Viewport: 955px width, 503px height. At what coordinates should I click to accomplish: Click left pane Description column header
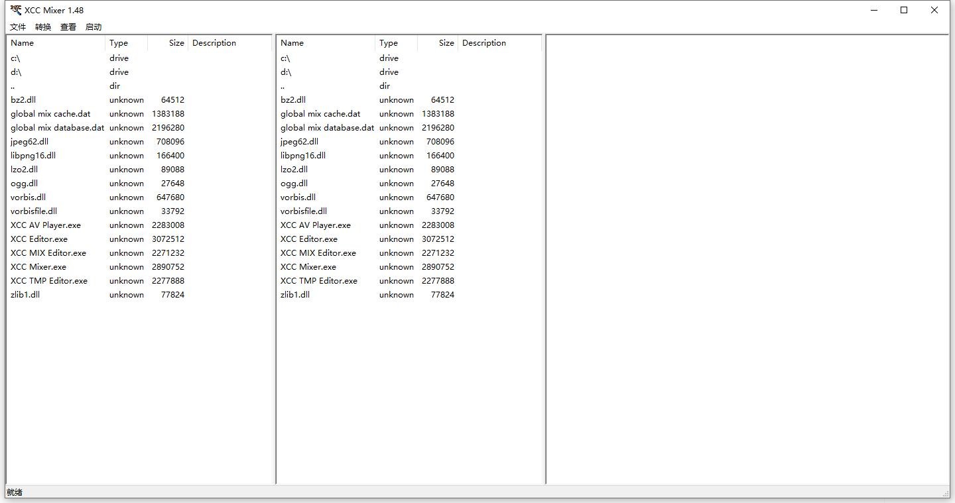pyautogui.click(x=229, y=43)
